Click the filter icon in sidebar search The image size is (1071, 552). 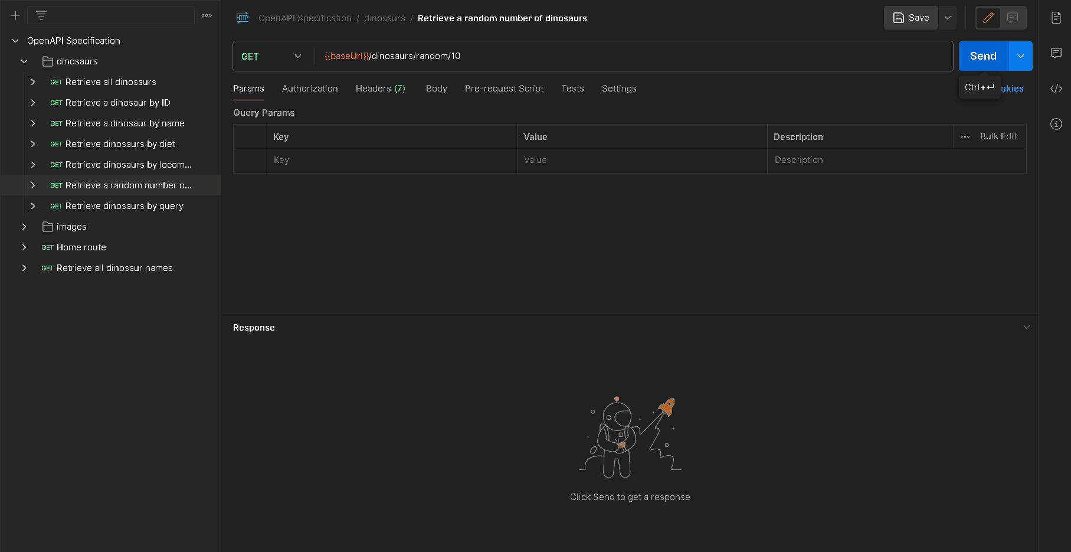coord(41,16)
